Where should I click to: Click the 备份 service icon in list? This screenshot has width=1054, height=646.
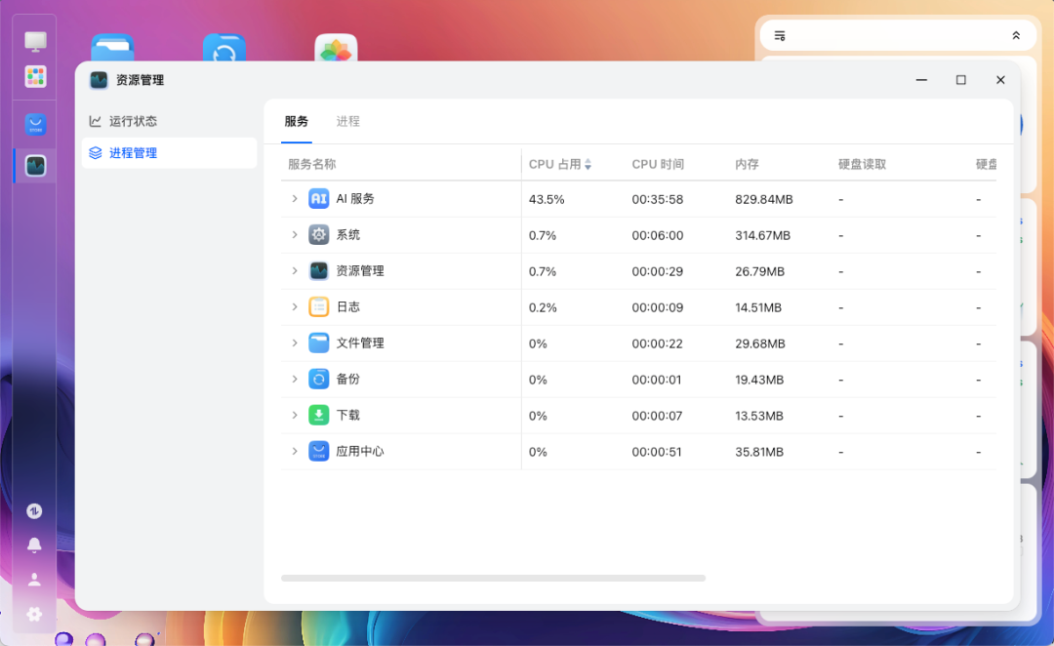[319, 380]
